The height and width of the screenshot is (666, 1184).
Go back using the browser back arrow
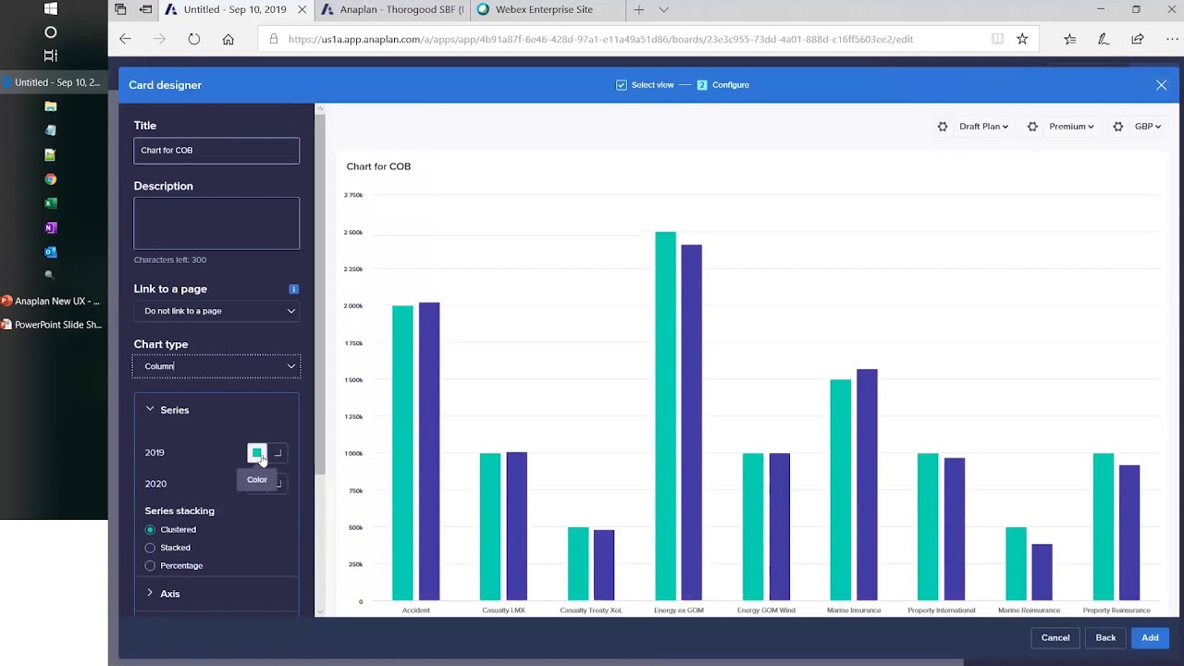pos(126,39)
